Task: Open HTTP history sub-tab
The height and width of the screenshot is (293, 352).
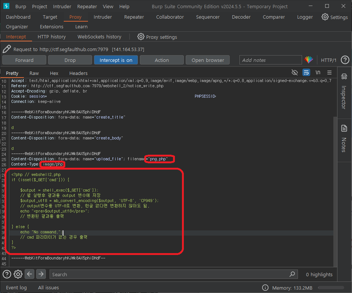Action: [51, 37]
